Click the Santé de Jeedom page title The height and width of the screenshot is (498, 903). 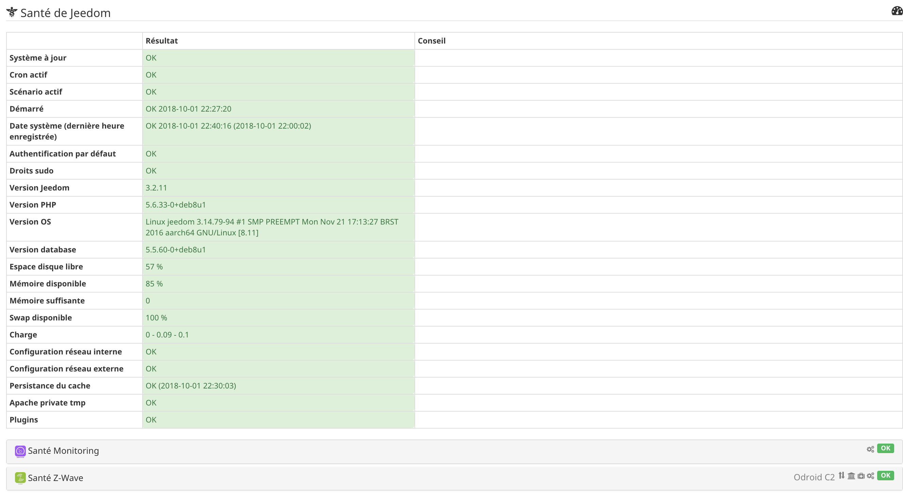pyautogui.click(x=66, y=13)
